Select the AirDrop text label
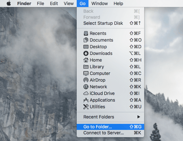Viewport: 183px width, 141px height. click(x=98, y=80)
